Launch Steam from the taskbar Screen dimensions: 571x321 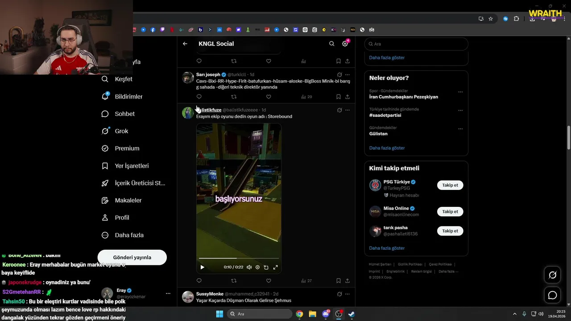coord(352,314)
